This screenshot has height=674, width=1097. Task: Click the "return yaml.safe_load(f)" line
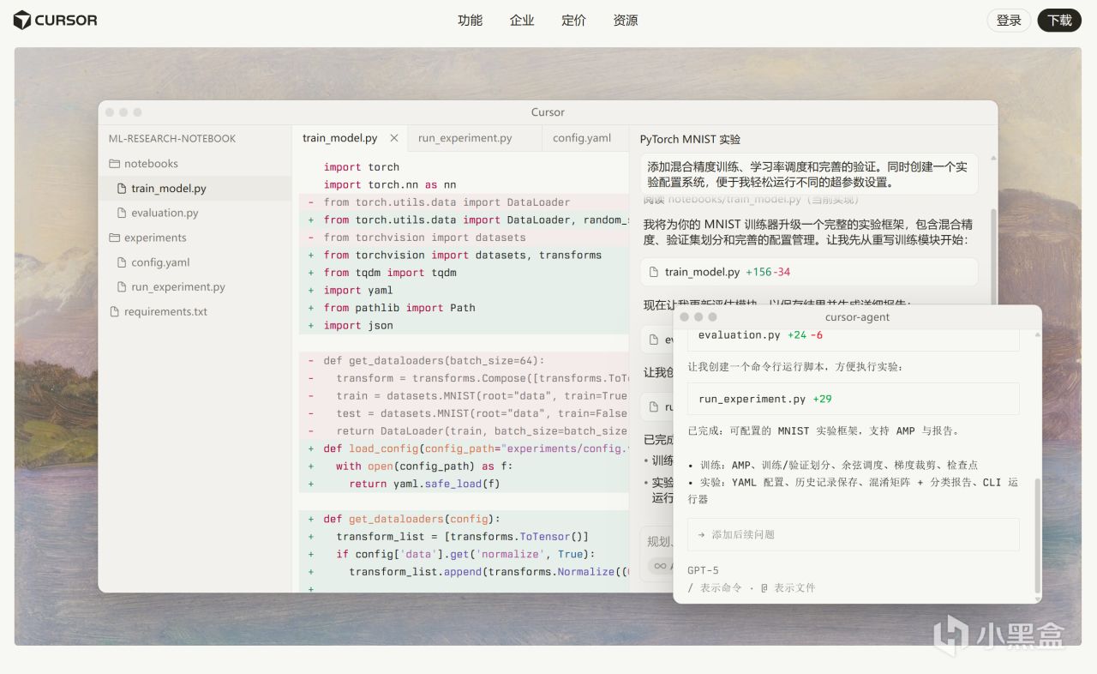[x=424, y=484]
